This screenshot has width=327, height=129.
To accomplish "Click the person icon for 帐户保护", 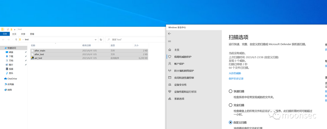I will [x=170, y=64].
